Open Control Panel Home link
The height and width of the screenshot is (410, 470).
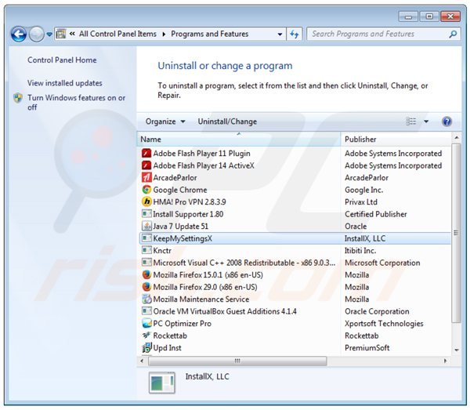click(62, 60)
